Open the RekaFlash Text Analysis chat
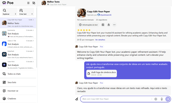 [18, 54]
